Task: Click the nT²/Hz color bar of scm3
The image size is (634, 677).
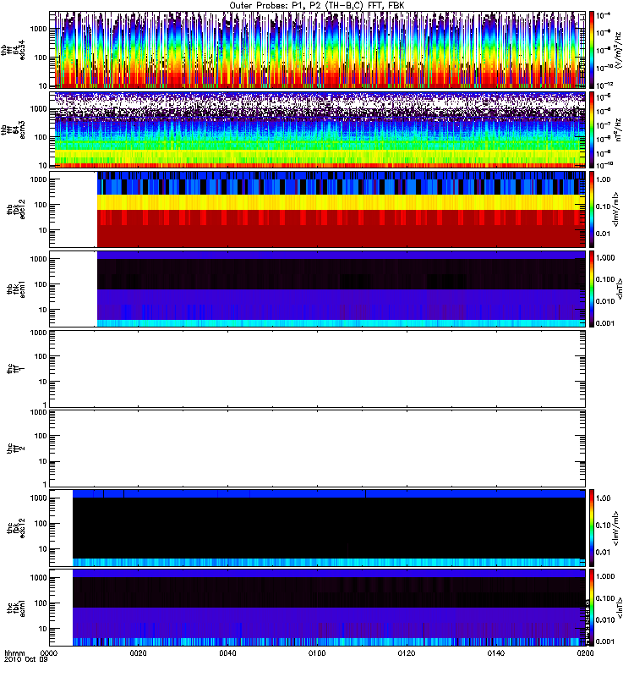Action: pyautogui.click(x=592, y=129)
